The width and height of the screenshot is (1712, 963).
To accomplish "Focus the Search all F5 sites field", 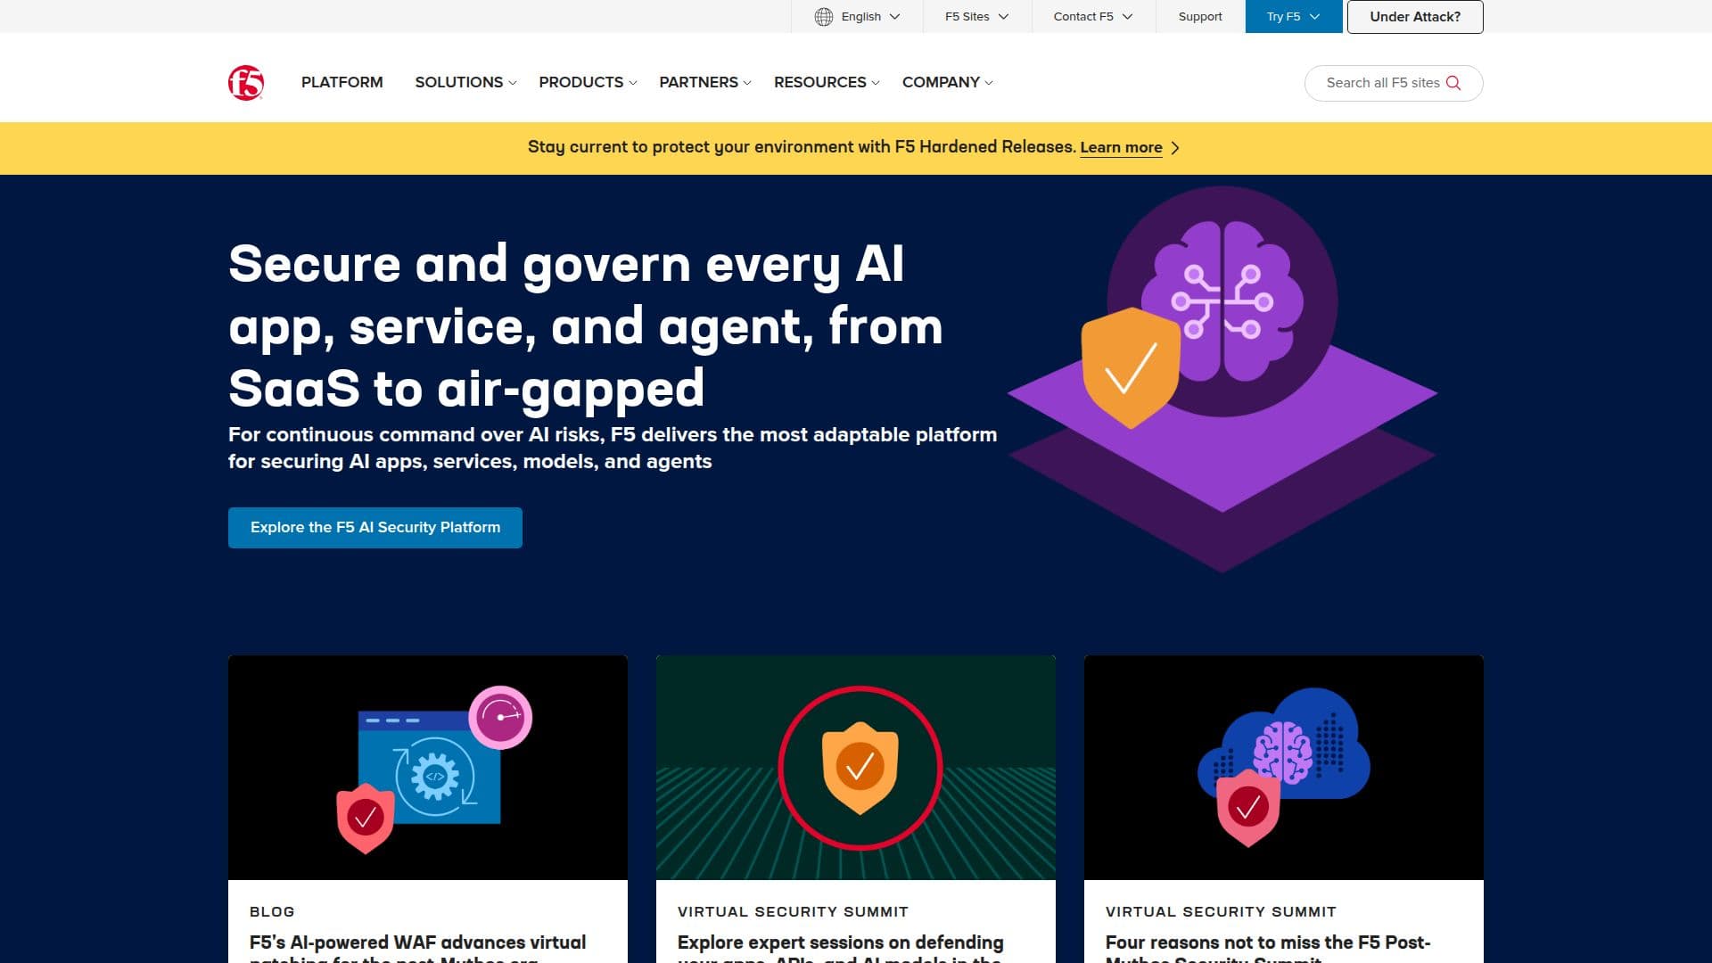I will tap(1394, 83).
